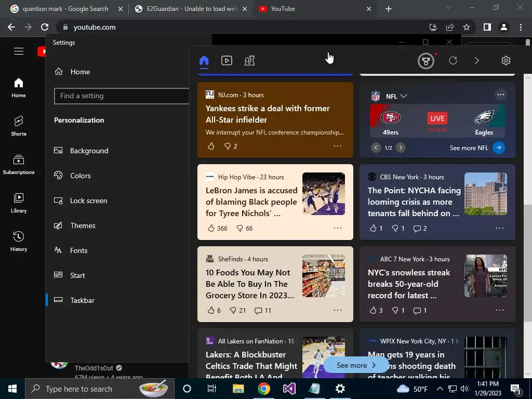This screenshot has height=399, width=532.
Task: Like the Yankees strike a deal article
Action: pyautogui.click(x=211, y=146)
